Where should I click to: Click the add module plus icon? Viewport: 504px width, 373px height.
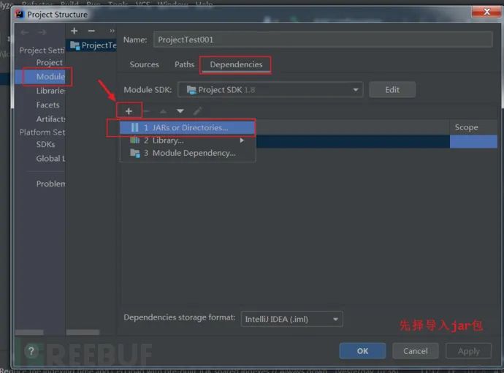(75, 31)
